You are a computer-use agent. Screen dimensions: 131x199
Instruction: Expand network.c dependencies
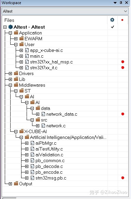pos(38,126)
